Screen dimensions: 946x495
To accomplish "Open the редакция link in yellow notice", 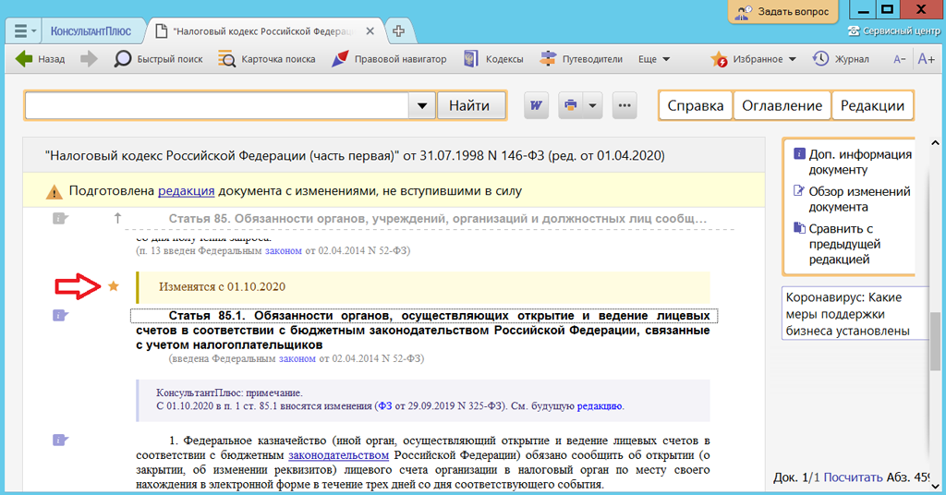I will point(186,191).
